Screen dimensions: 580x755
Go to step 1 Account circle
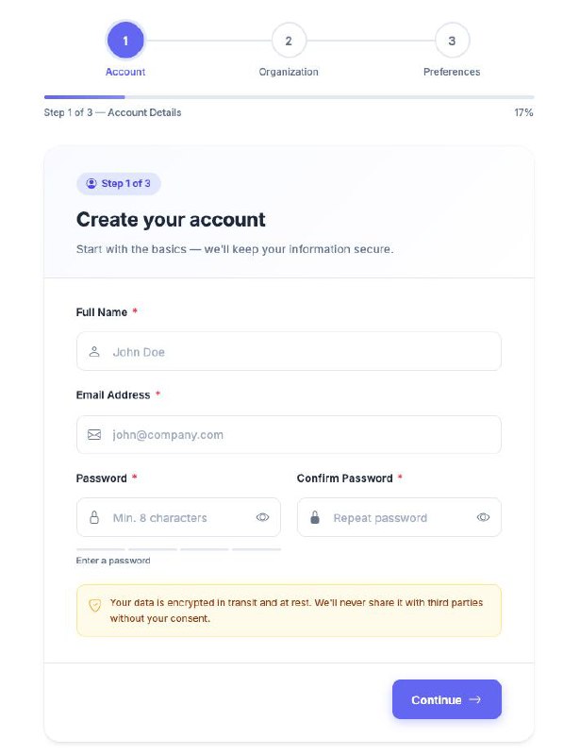point(125,41)
